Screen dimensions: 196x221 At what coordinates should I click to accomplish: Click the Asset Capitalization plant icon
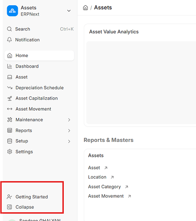10,98
